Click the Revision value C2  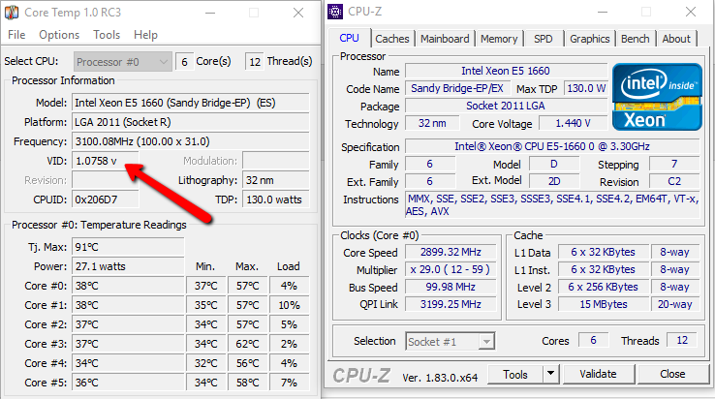click(674, 181)
